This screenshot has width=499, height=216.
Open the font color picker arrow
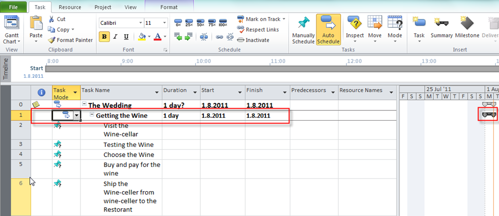tap(166, 36)
